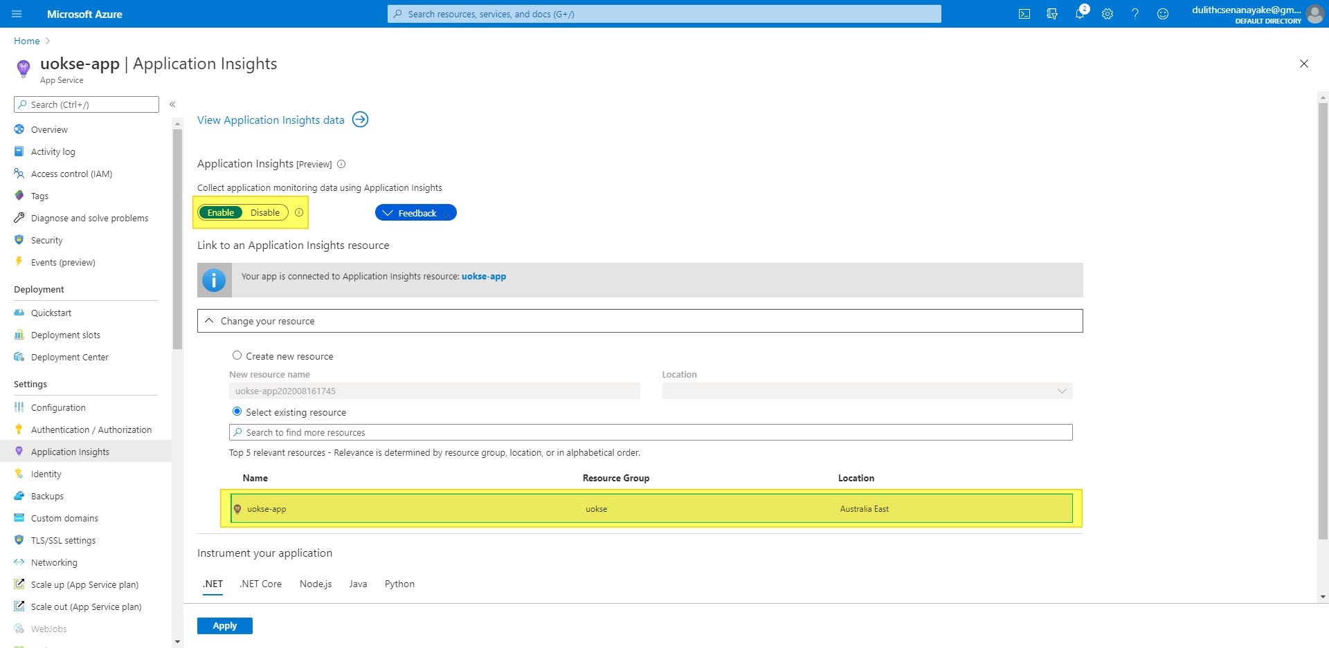Click the Security shield icon
This screenshot has width=1329, height=648.
(19, 240)
